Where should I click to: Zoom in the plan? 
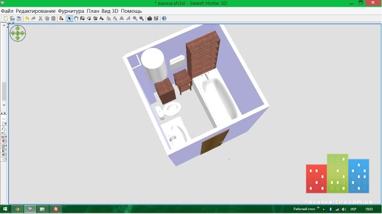coord(135,18)
